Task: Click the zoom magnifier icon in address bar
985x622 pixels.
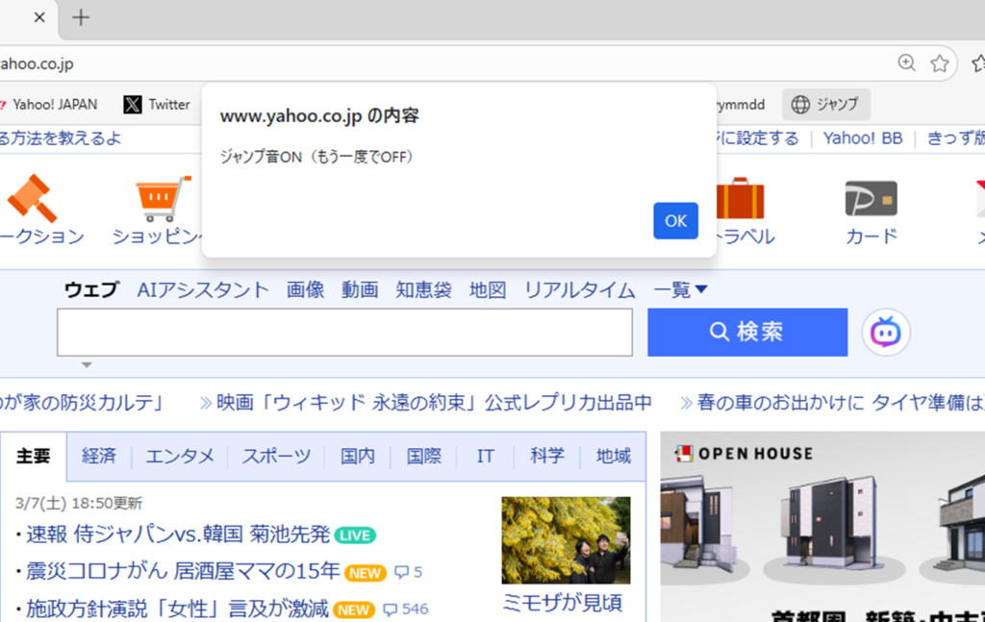Action: pos(906,63)
